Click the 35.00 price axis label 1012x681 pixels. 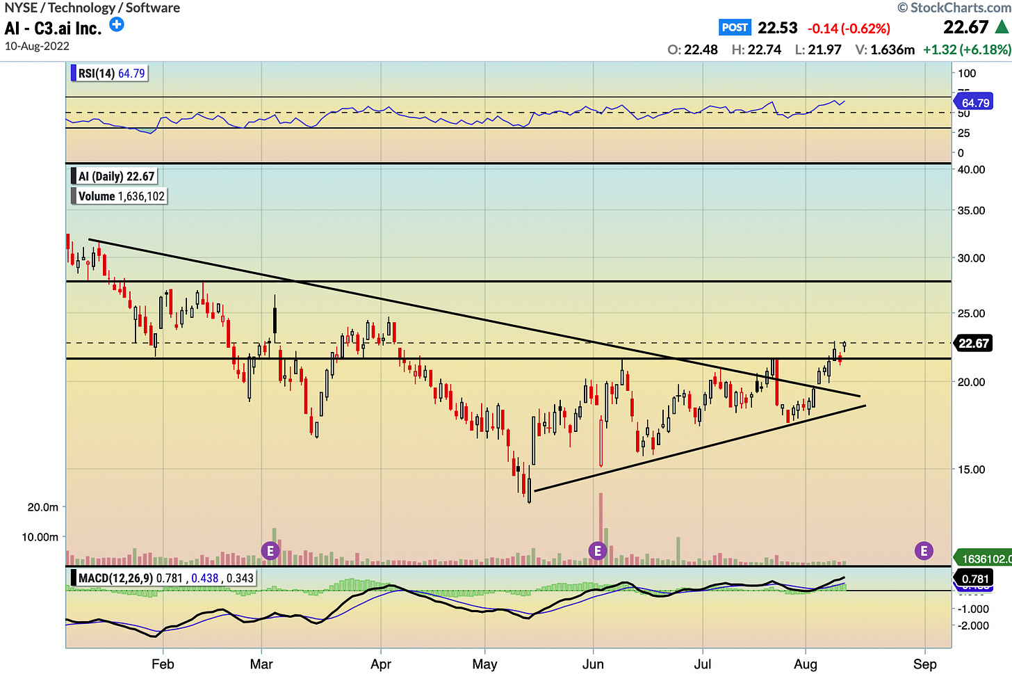971,210
